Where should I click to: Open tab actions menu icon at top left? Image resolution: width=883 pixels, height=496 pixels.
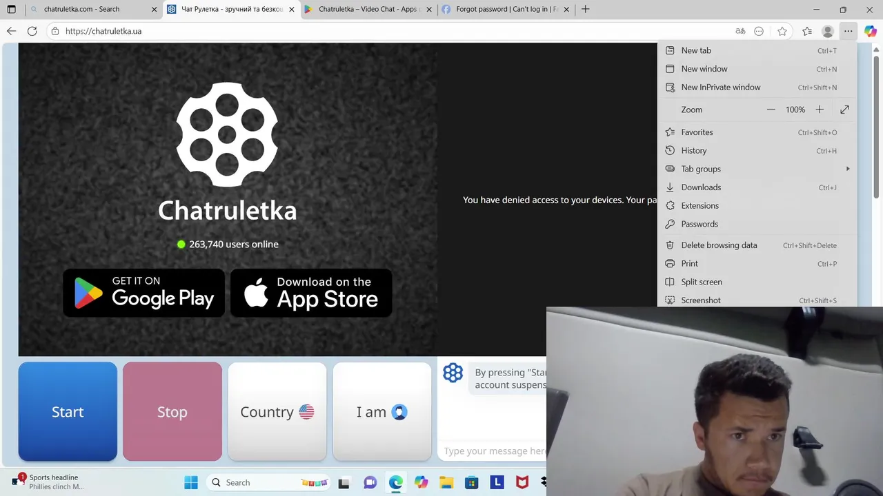click(x=11, y=9)
